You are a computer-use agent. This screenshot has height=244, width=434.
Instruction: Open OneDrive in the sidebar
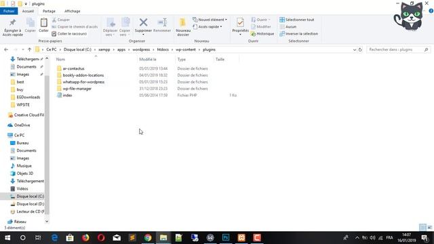(x=22, y=125)
